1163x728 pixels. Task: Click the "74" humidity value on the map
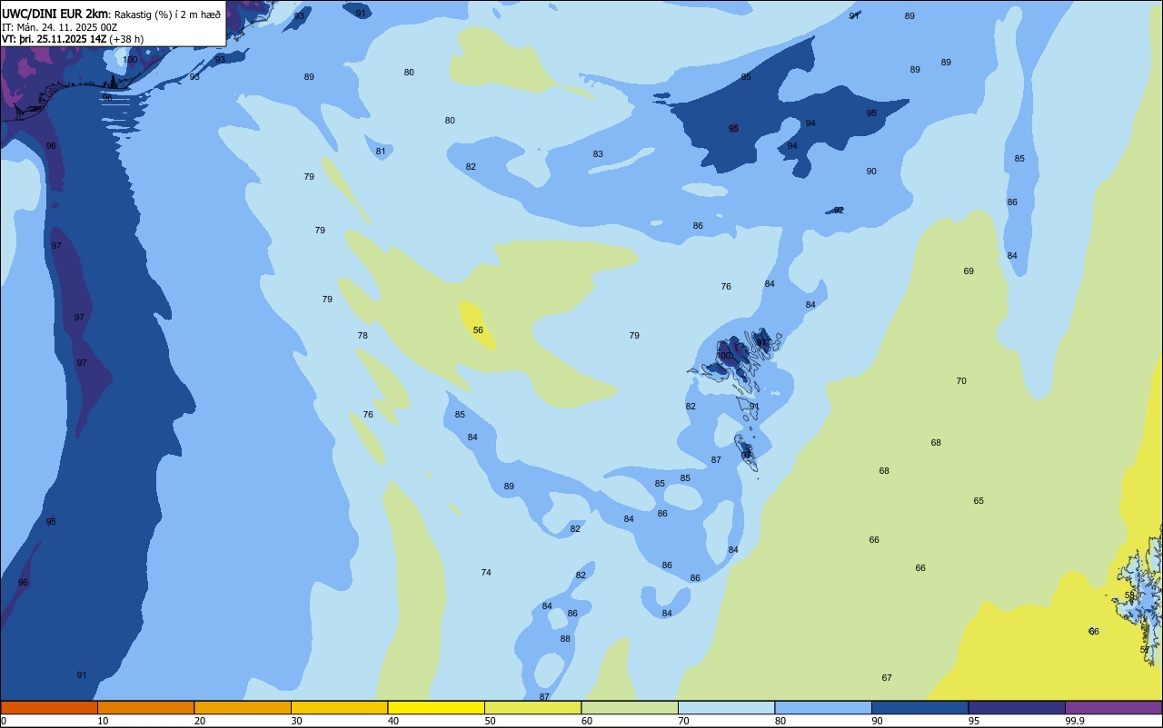point(486,573)
